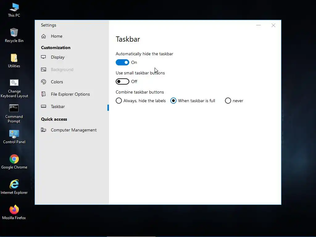Click the Computer Management icon
Image resolution: width=316 pixels, height=237 pixels.
click(44, 130)
